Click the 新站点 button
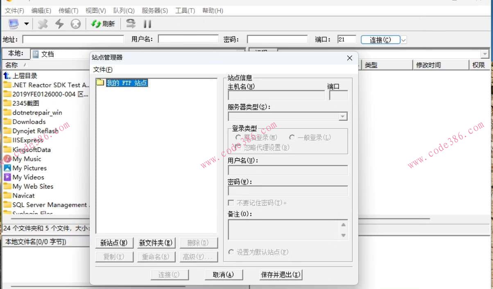Viewport: 493px width, 289px height. [x=114, y=242]
